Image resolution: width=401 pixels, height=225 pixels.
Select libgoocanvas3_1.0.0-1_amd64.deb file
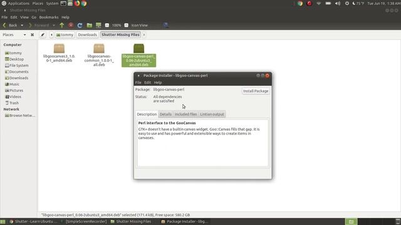[x=59, y=53]
